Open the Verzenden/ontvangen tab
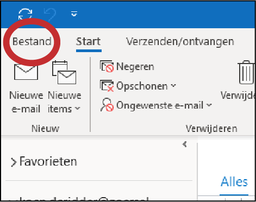 point(180,42)
